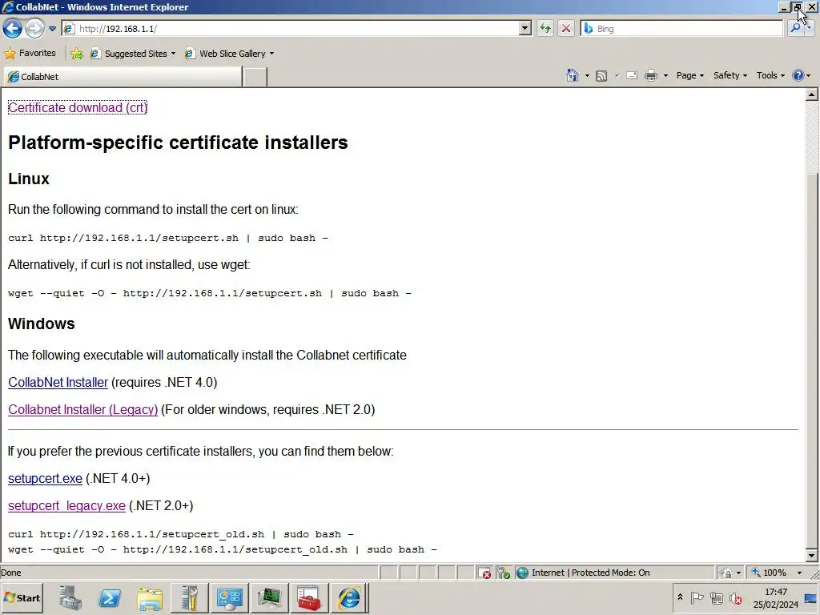The image size is (820, 615).
Task: Open the 100% zoom level button
Action: click(769, 573)
